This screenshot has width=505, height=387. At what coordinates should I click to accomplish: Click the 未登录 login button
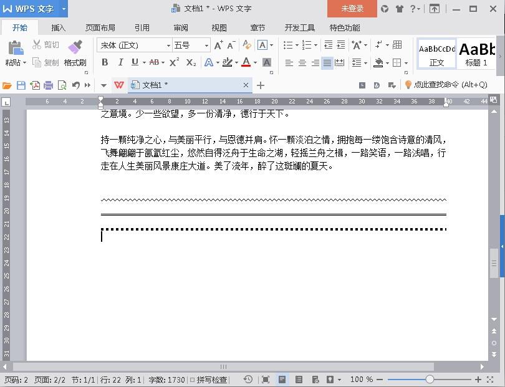tap(352, 9)
